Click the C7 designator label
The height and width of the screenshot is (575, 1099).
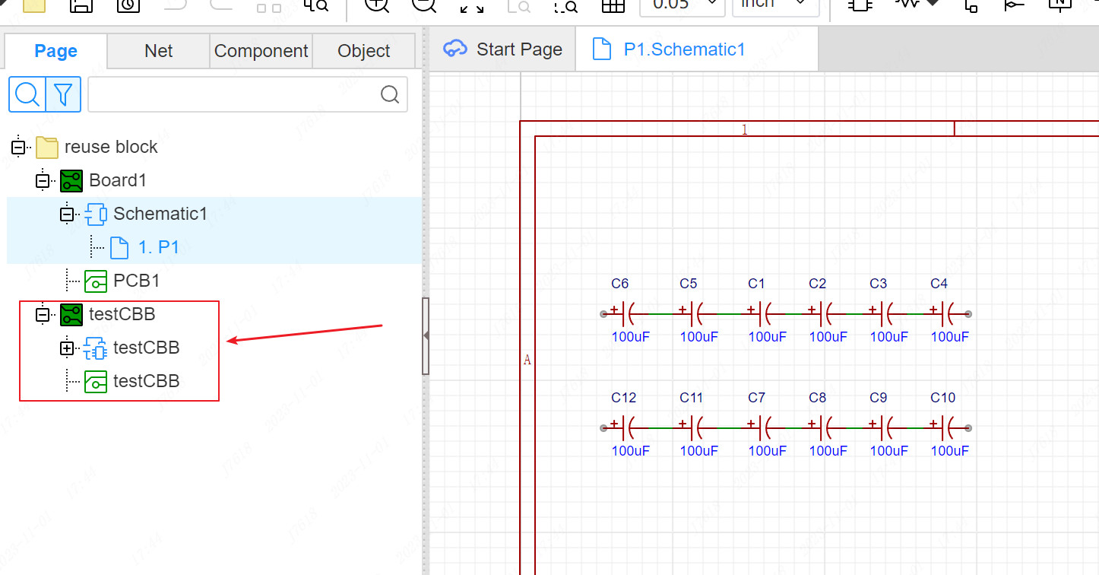[757, 398]
